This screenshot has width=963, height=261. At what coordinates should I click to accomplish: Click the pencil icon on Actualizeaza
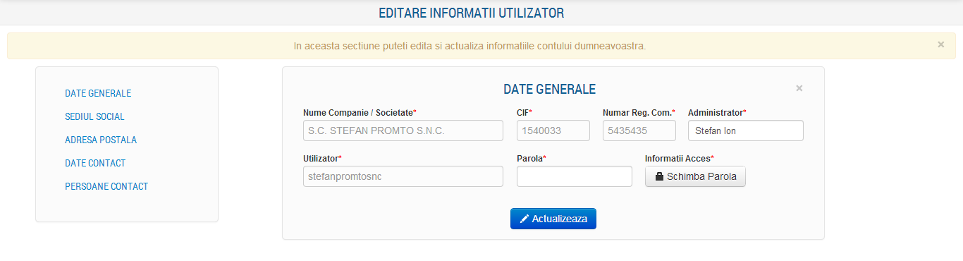(x=524, y=219)
